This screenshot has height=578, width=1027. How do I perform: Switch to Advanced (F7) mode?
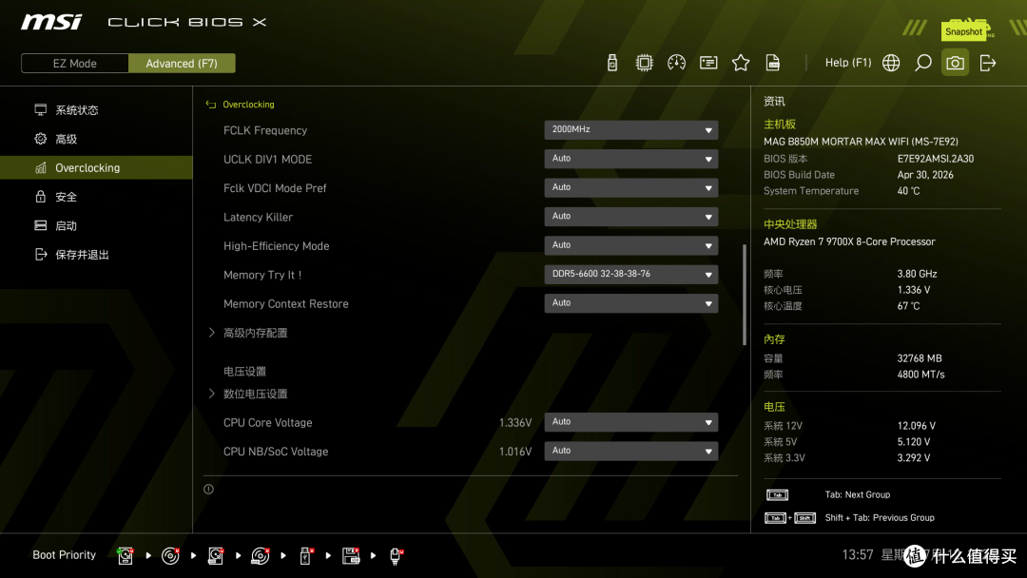point(182,64)
